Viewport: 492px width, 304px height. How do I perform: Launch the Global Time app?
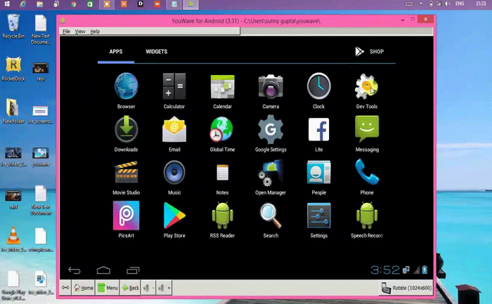click(223, 134)
